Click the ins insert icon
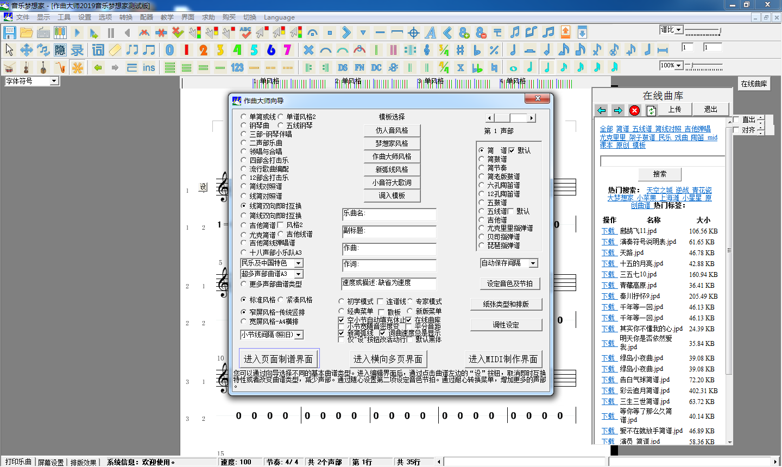Screen dimensions: 782x467 (x=149, y=67)
